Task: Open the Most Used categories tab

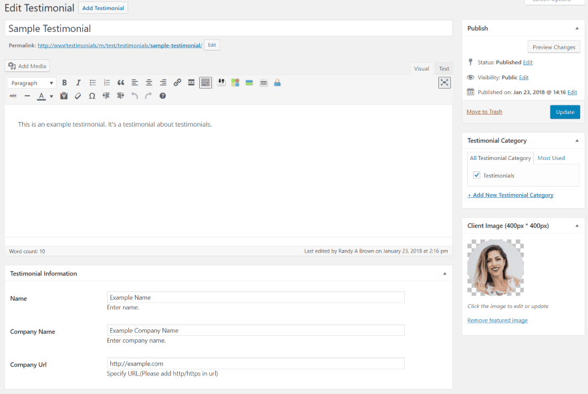Action: click(x=551, y=158)
